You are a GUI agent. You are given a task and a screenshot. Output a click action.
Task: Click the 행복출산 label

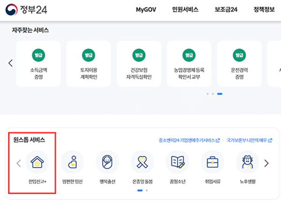pos(107,182)
